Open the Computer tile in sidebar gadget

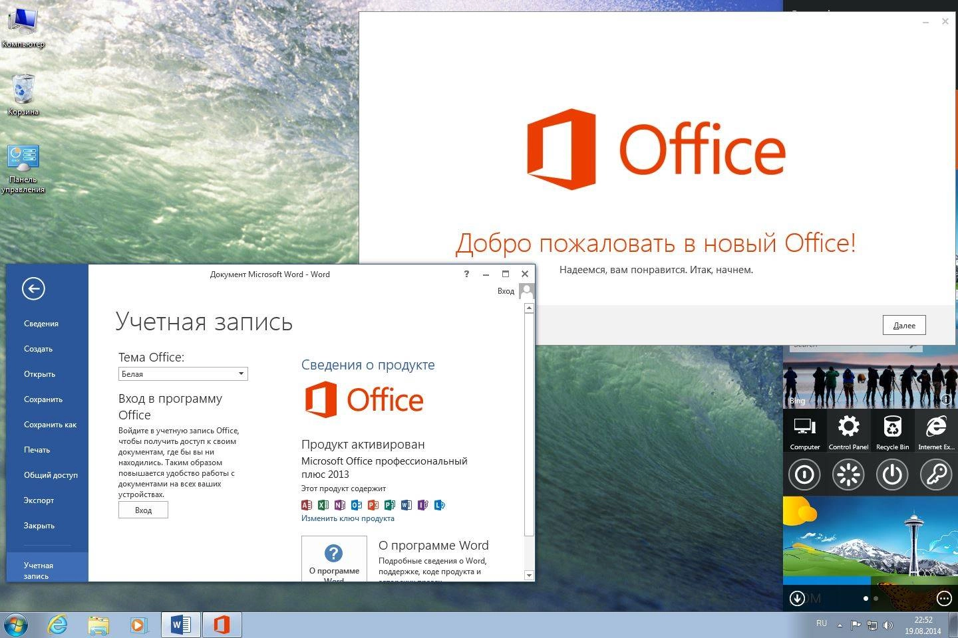(805, 431)
